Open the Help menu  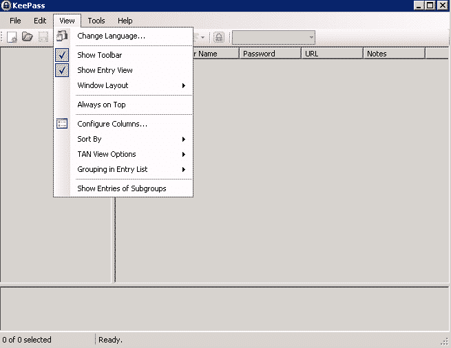(125, 21)
